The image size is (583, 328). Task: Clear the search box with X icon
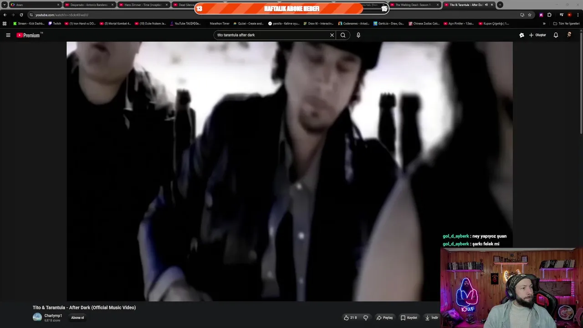point(332,35)
